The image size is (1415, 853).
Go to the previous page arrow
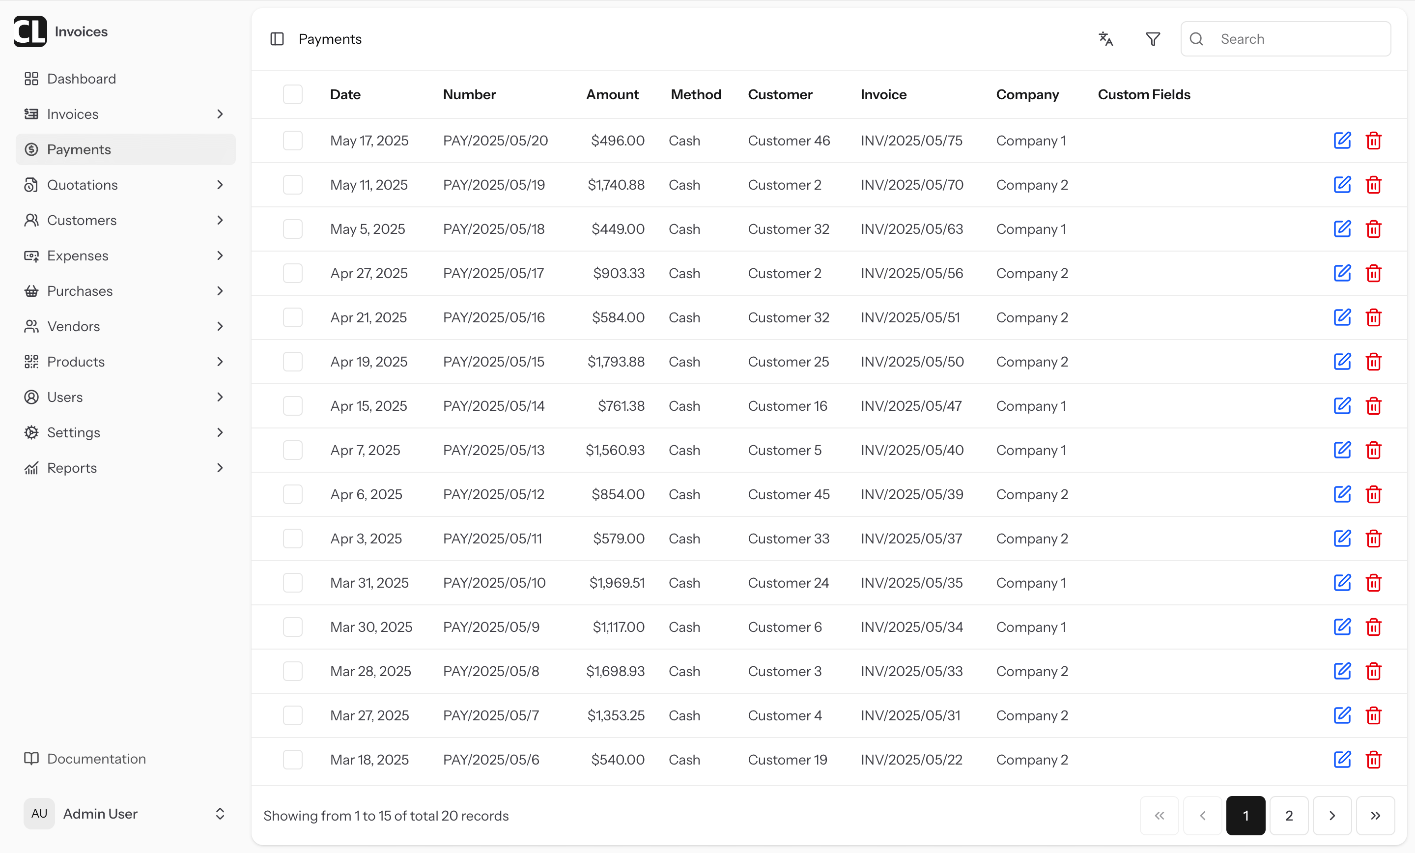point(1202,815)
